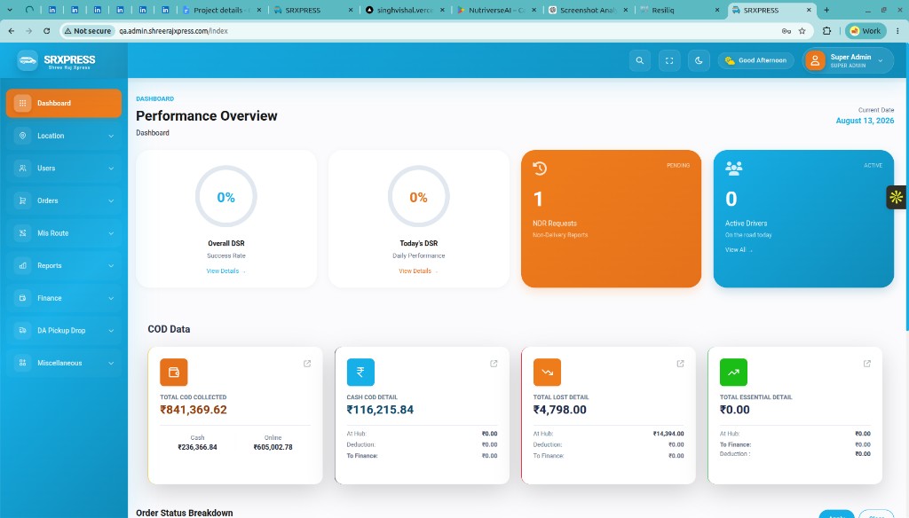Viewport: 909px width, 518px height.
Task: Open the Work profile button in browser
Action: pos(866,31)
